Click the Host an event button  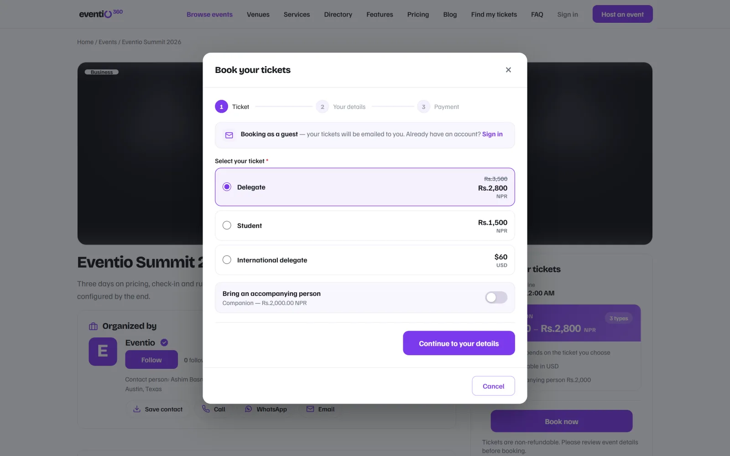[622, 14]
